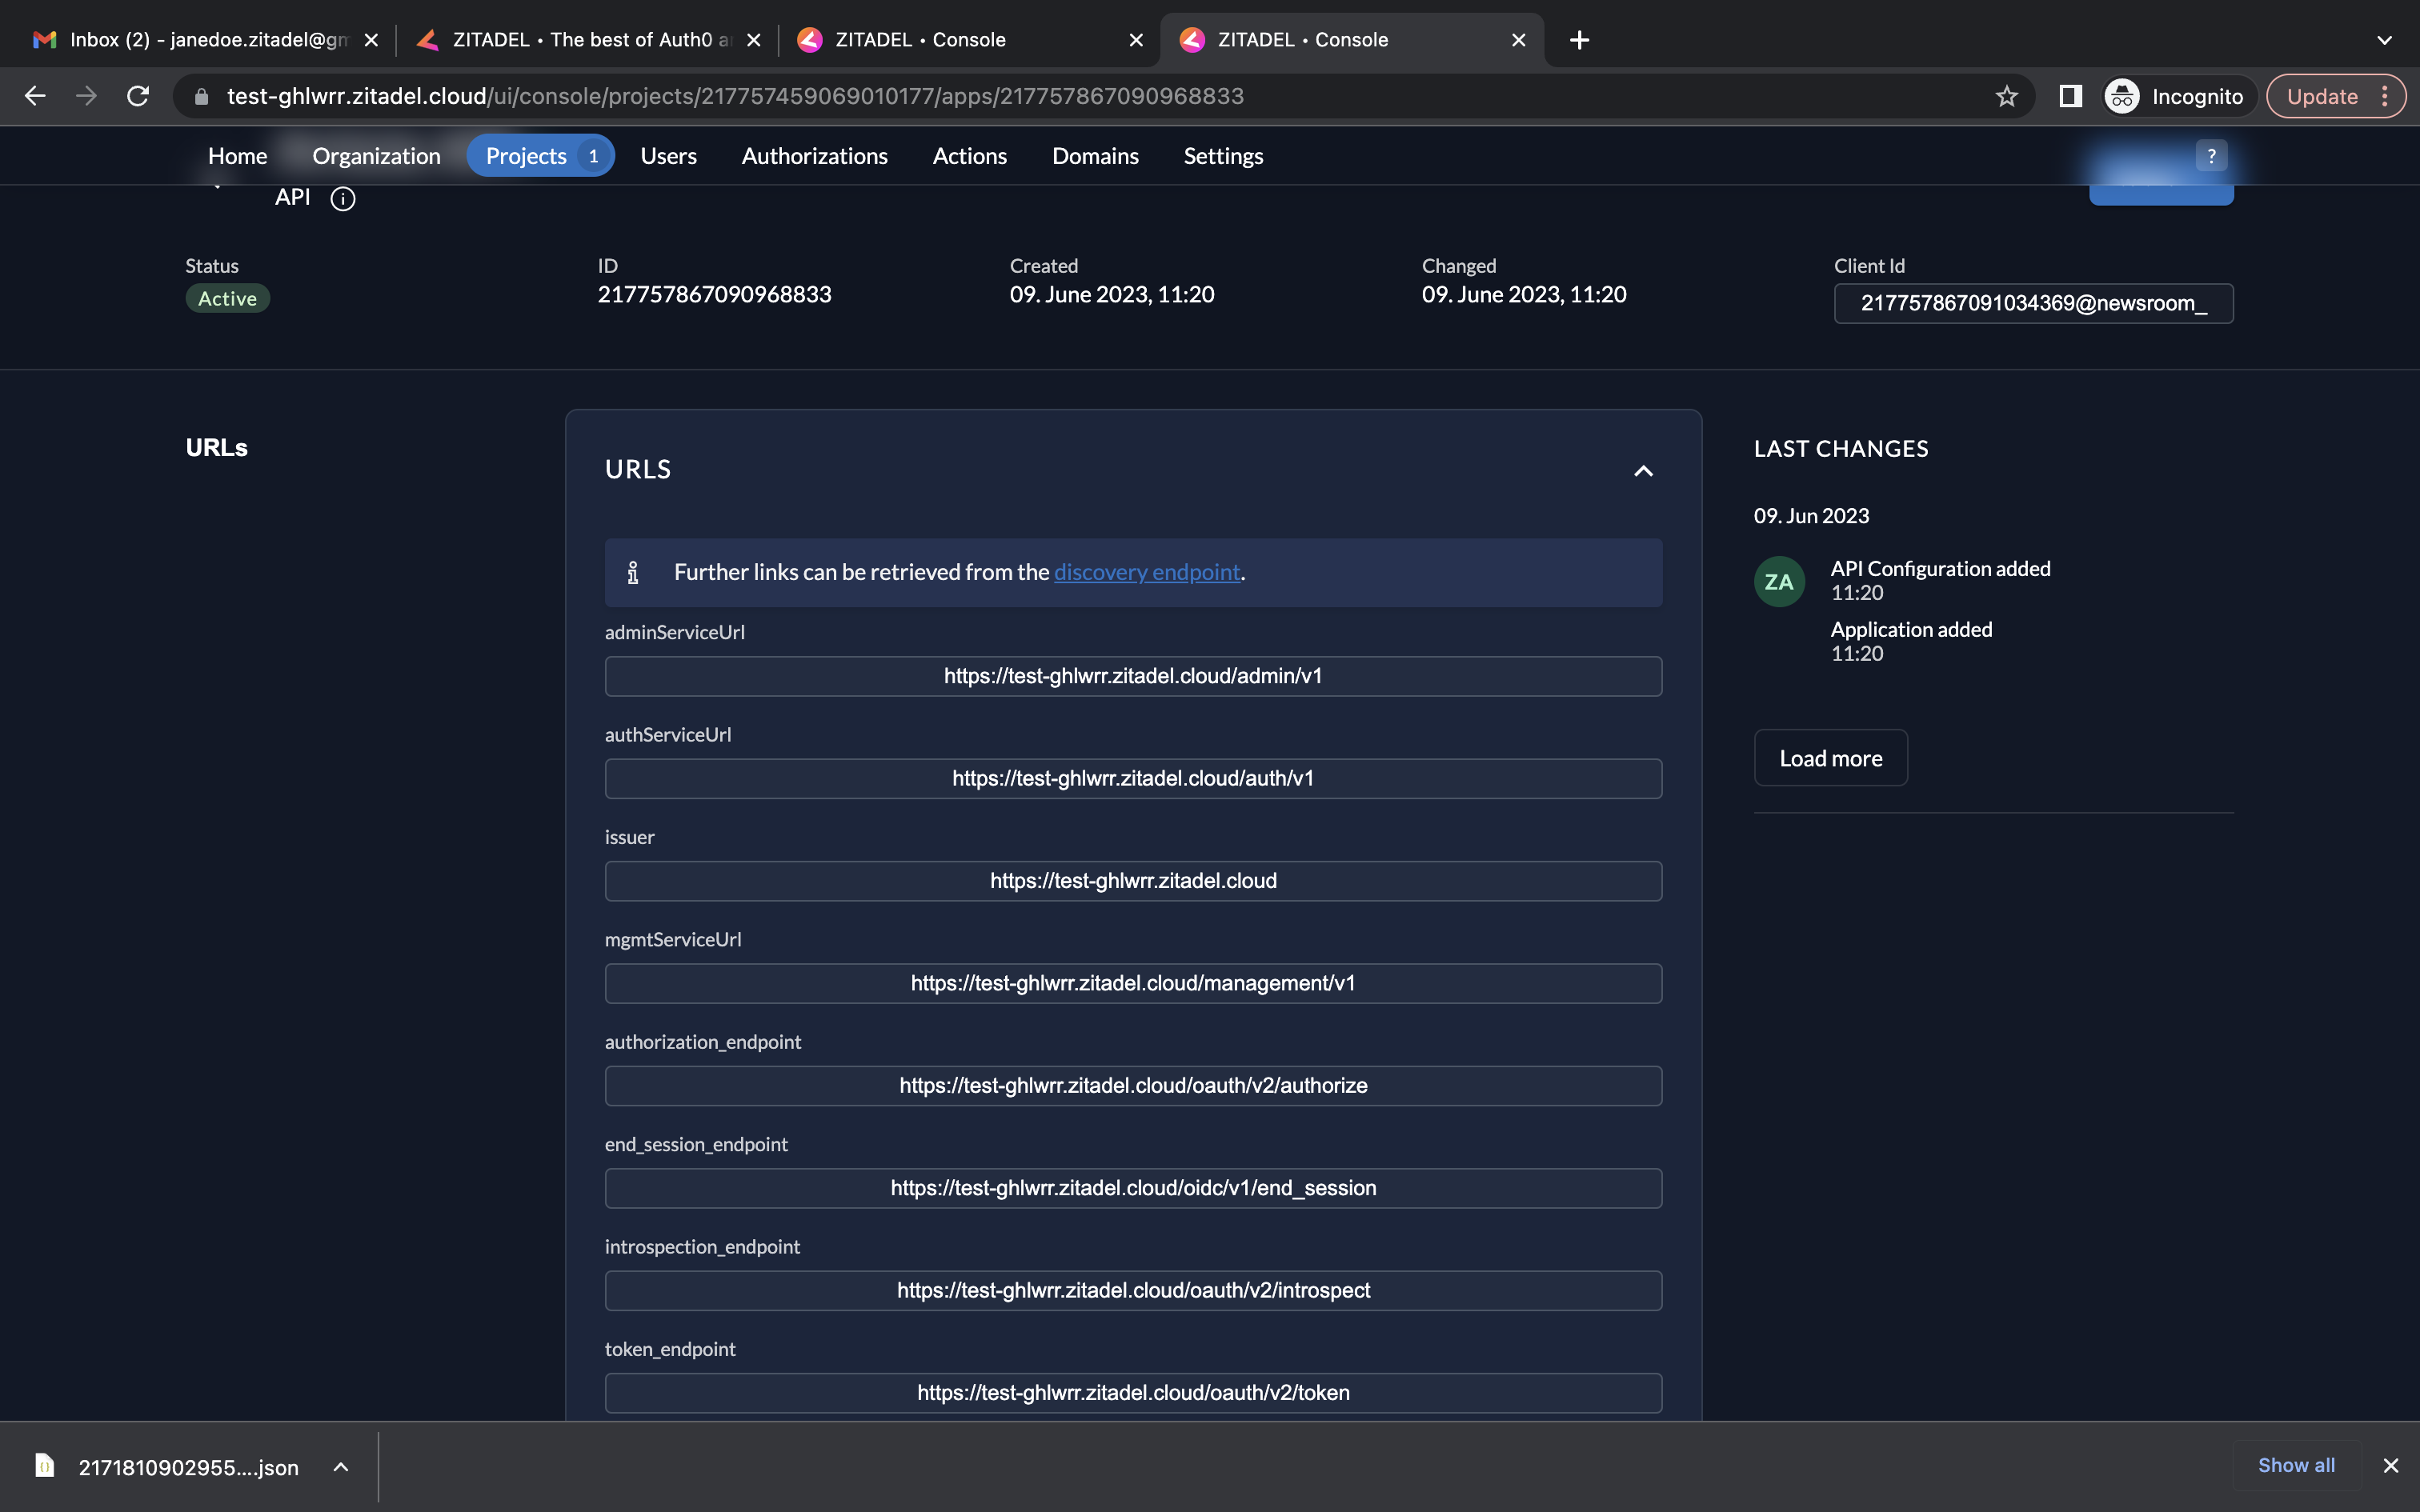Copy the token_endpoint URL
The image size is (2420, 1512).
pos(1133,1393)
